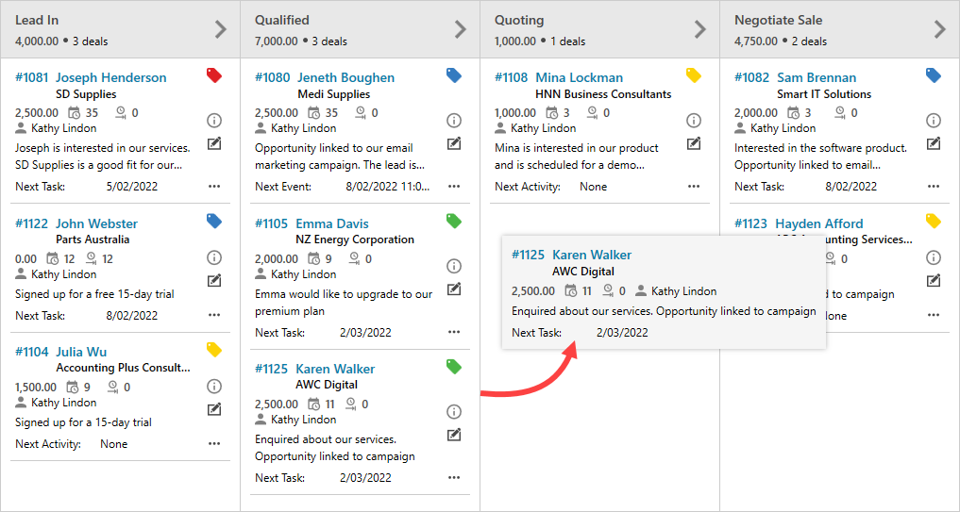The width and height of the screenshot is (960, 512).
Task: Click info icon on John Webster card
Action: [214, 257]
